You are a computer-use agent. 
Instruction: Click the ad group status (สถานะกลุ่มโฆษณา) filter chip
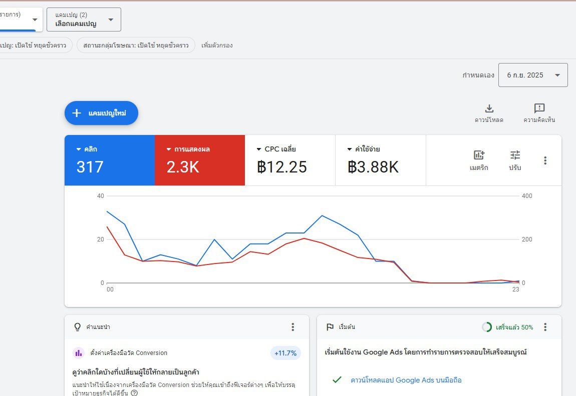[x=136, y=45]
